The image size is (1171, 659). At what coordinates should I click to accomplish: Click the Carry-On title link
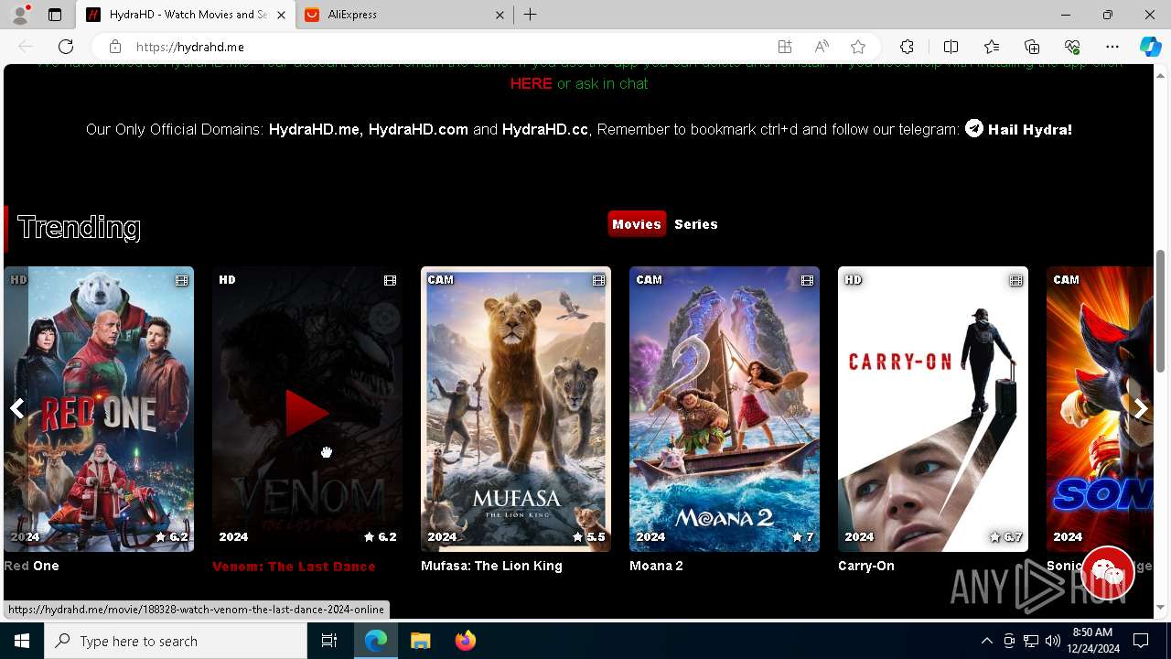point(866,566)
